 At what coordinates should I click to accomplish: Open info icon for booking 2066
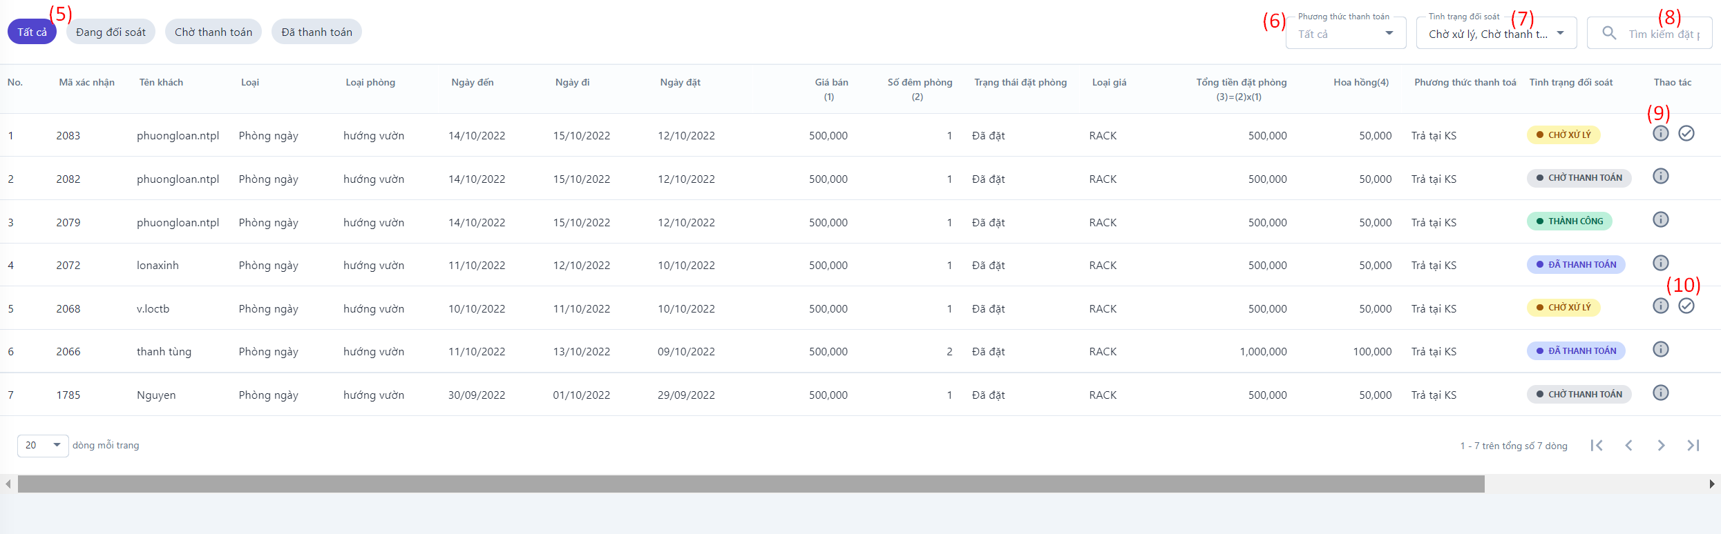(1660, 350)
